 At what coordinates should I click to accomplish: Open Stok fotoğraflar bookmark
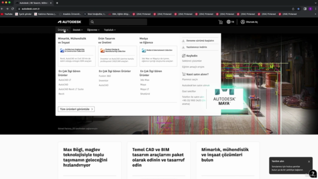coord(95,14)
